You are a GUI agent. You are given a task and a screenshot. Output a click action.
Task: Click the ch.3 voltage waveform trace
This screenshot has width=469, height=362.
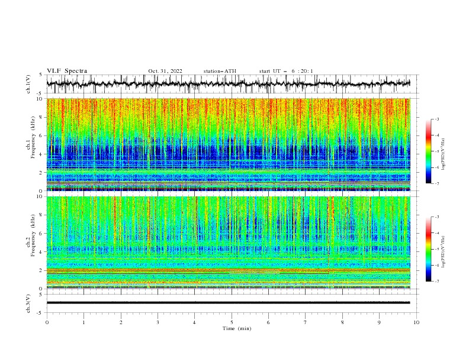point(228,303)
